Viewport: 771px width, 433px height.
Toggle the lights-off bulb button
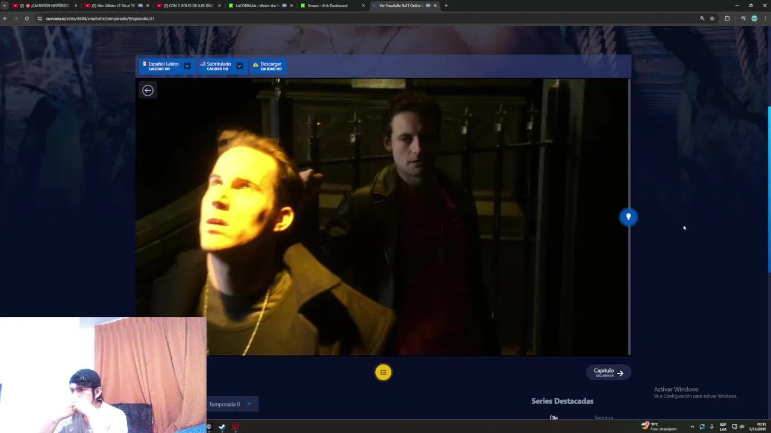628,216
